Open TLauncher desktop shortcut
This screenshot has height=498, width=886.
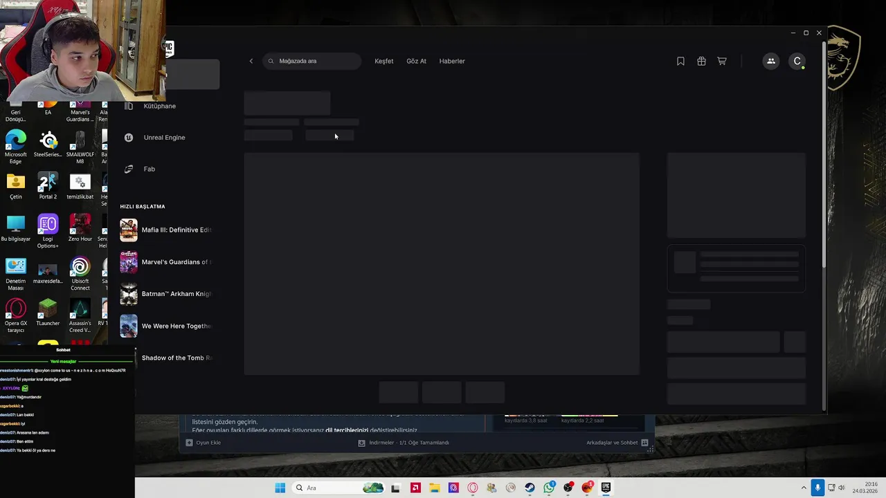click(x=48, y=313)
